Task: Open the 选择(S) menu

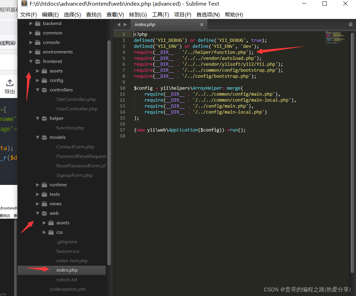Action: click(72, 15)
